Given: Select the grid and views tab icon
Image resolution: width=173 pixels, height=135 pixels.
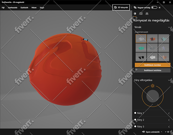Looking at the screenshot, I should [x=147, y=14].
